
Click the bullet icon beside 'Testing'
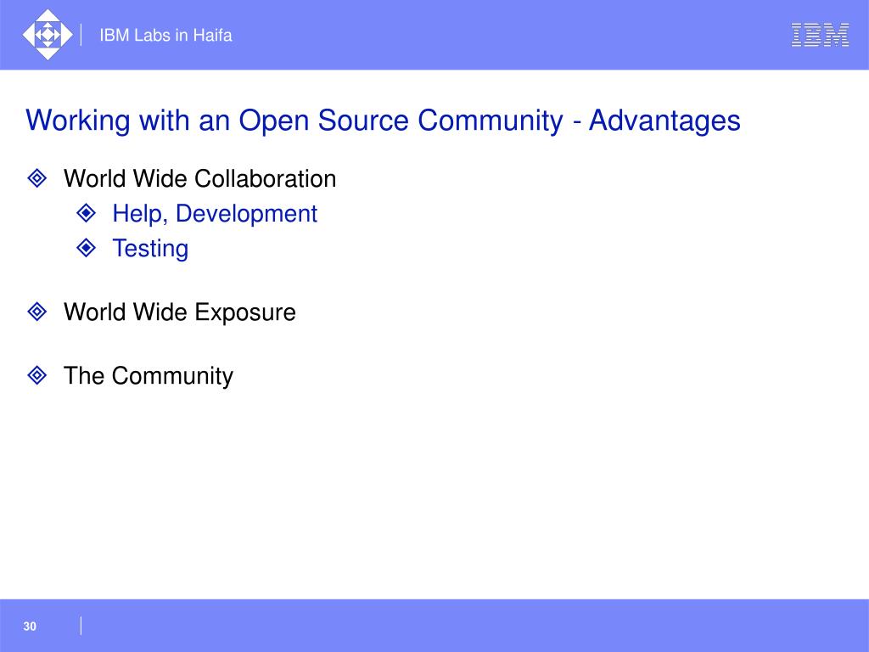click(x=86, y=248)
